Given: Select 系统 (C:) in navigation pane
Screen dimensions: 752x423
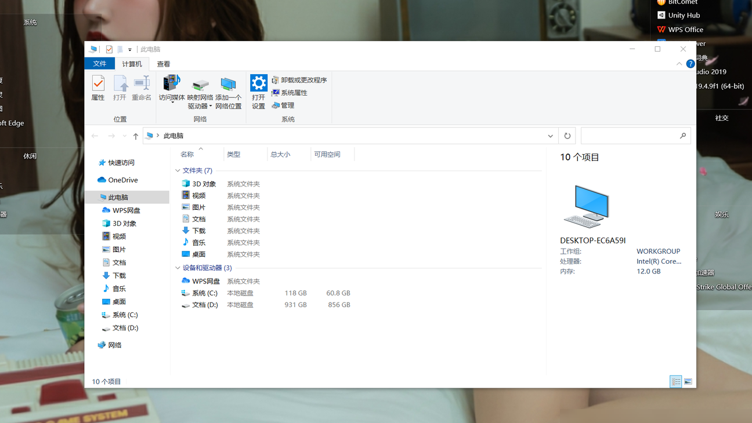Looking at the screenshot, I should (x=120, y=315).
